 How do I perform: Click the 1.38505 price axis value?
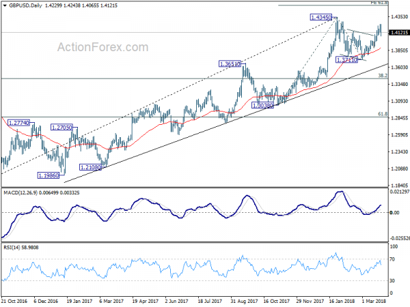(399, 50)
